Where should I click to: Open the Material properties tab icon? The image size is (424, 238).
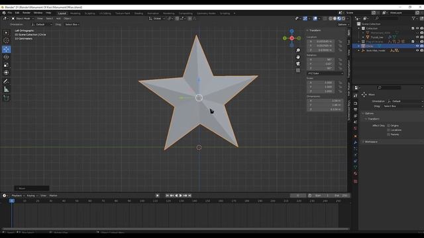[355, 174]
